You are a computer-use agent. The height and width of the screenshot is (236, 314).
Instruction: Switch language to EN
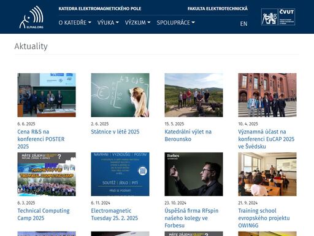(243, 24)
